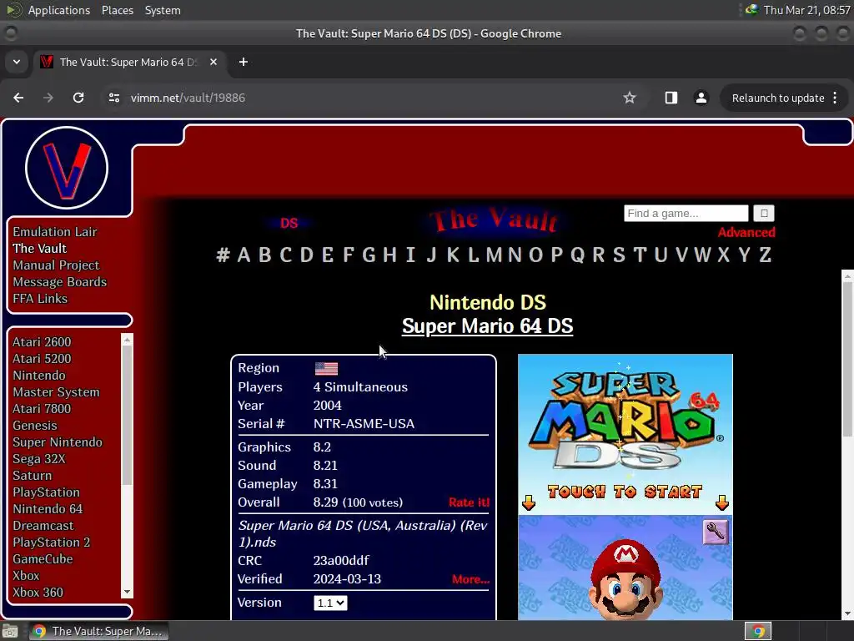Viewport: 854px width, 641px height.
Task: Open Emulation Lair in sidebar
Action: pyautogui.click(x=55, y=232)
